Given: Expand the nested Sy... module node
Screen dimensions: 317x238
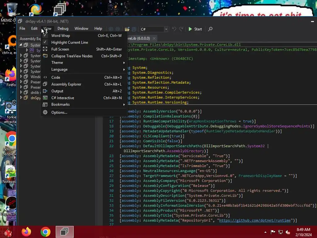Looking at the screenshot, I should (x=27, y=50).
